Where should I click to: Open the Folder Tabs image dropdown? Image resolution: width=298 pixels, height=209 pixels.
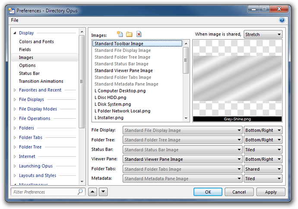tap(182, 169)
